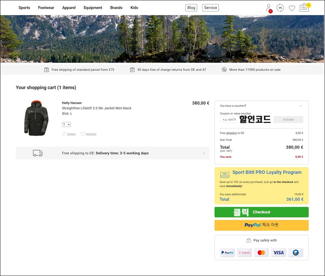Click the Straightline Lifaloft 2.0 Ski Jacket title
Viewport: 325px width, 276px height.
(96, 108)
